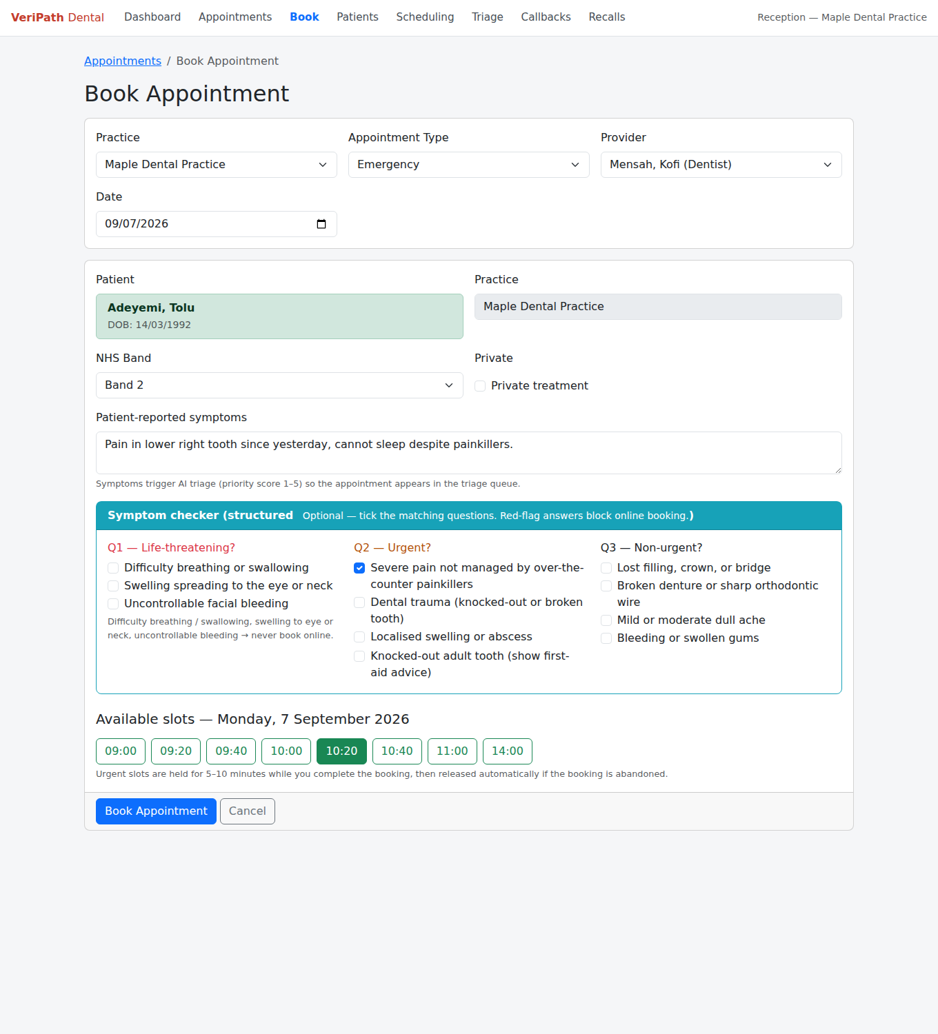Select the 10:00 slot
938x1034 pixels.
click(286, 751)
